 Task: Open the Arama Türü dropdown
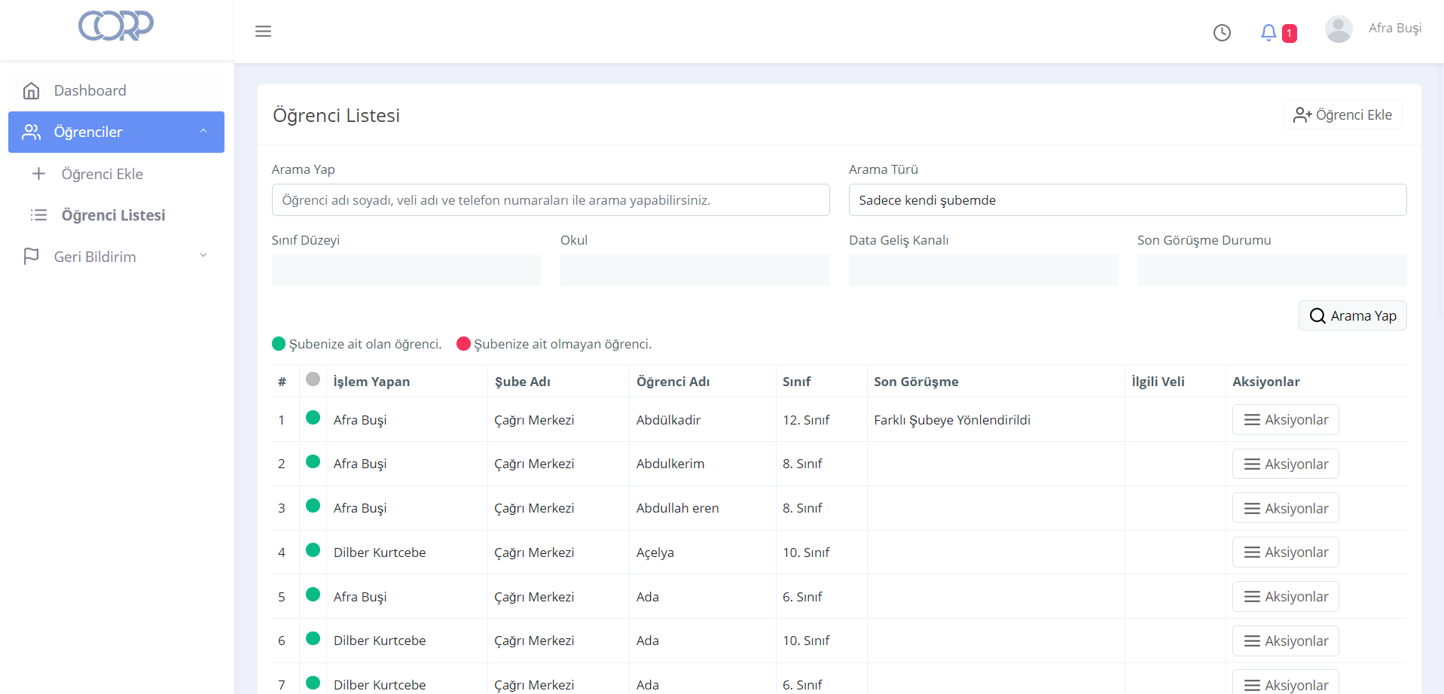(x=1127, y=200)
